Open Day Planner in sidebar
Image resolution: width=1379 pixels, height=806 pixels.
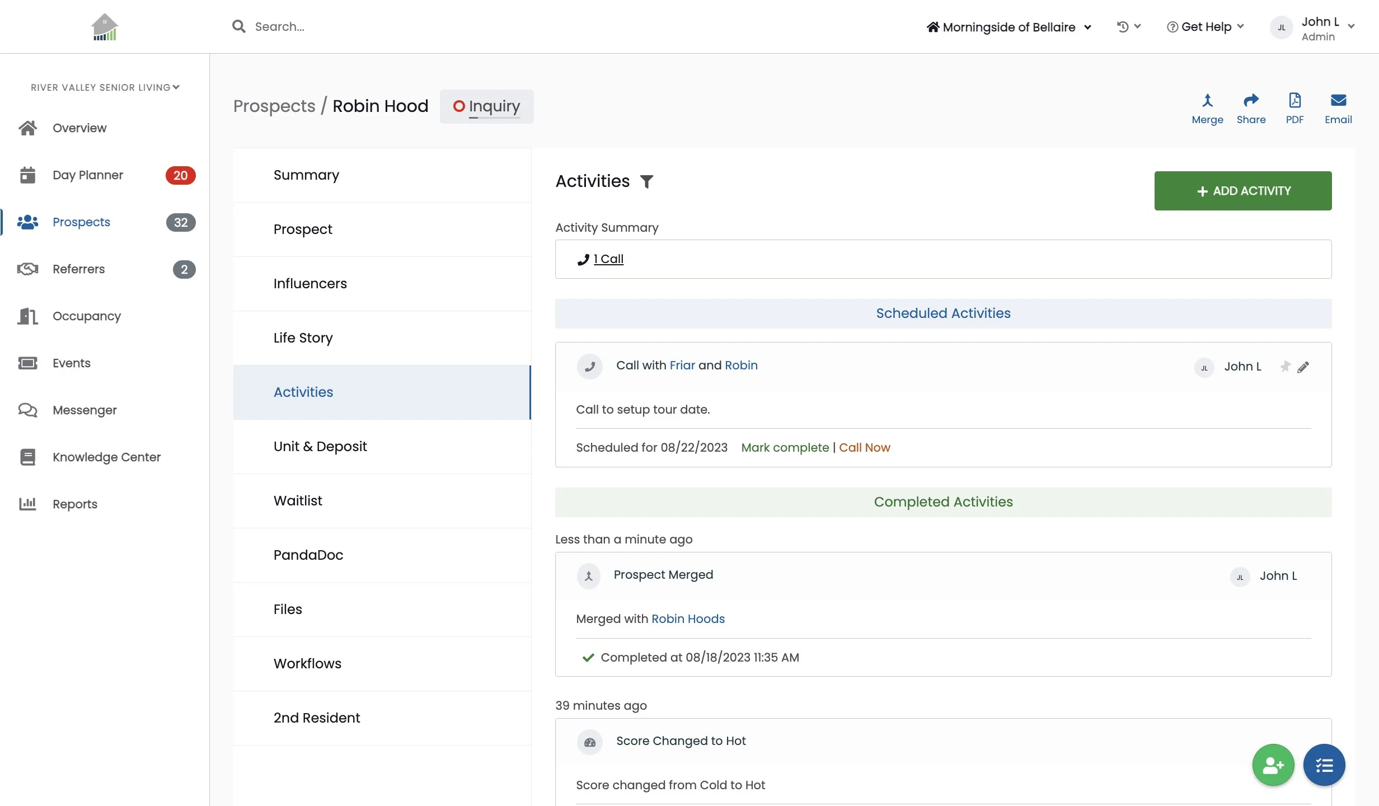coord(87,175)
